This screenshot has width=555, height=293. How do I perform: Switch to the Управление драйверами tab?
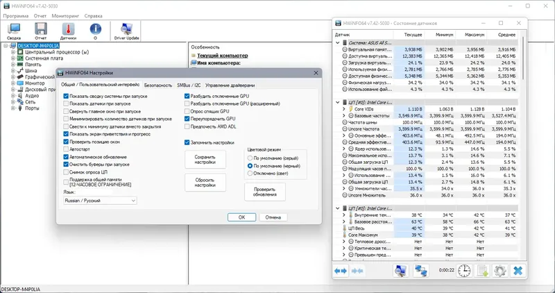(x=230, y=85)
